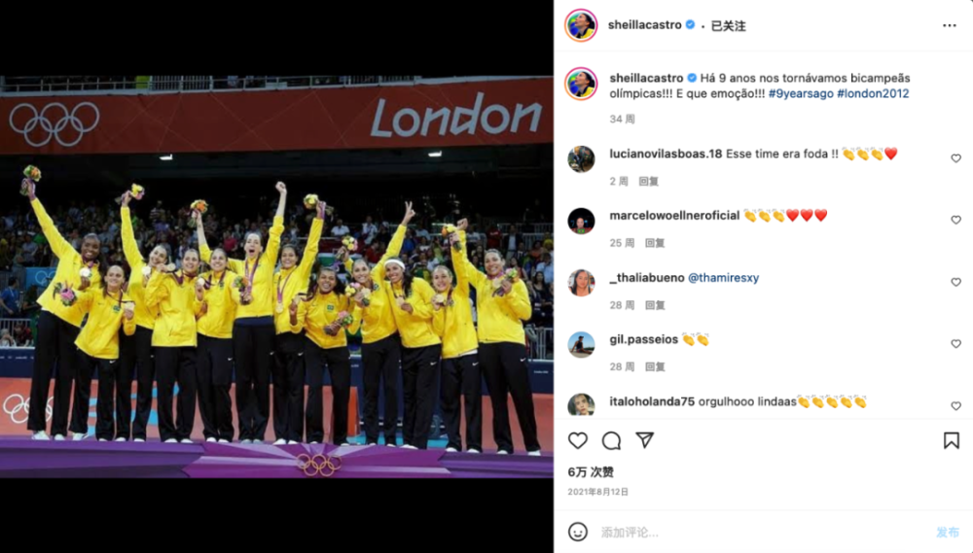Click the #9yearsago hashtag
Screen dimensions: 973x553
[801, 93]
